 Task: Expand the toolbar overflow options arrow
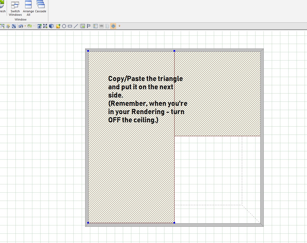click(x=119, y=26)
